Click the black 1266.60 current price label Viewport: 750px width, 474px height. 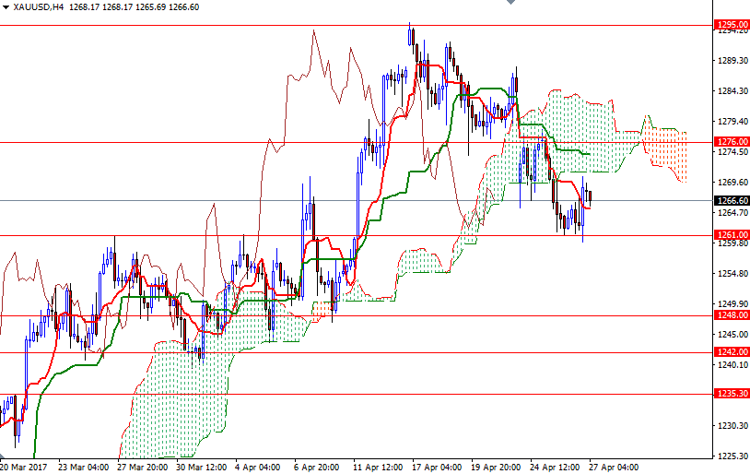coord(732,201)
